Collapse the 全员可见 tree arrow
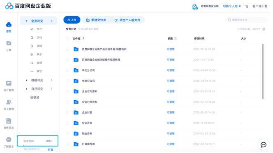Viewport: 273px width, 153px height. tap(26, 21)
